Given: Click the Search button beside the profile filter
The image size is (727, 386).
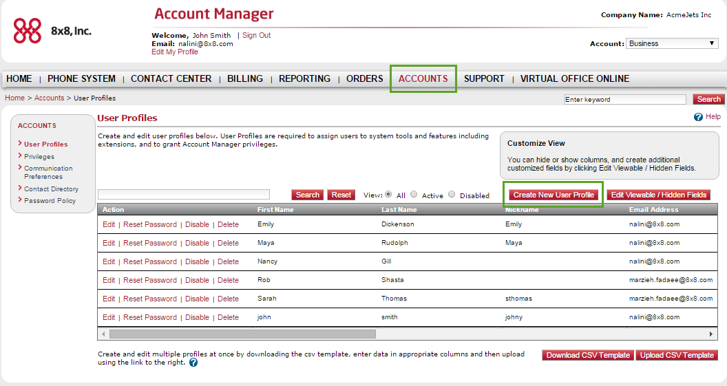Looking at the screenshot, I should 308,195.
